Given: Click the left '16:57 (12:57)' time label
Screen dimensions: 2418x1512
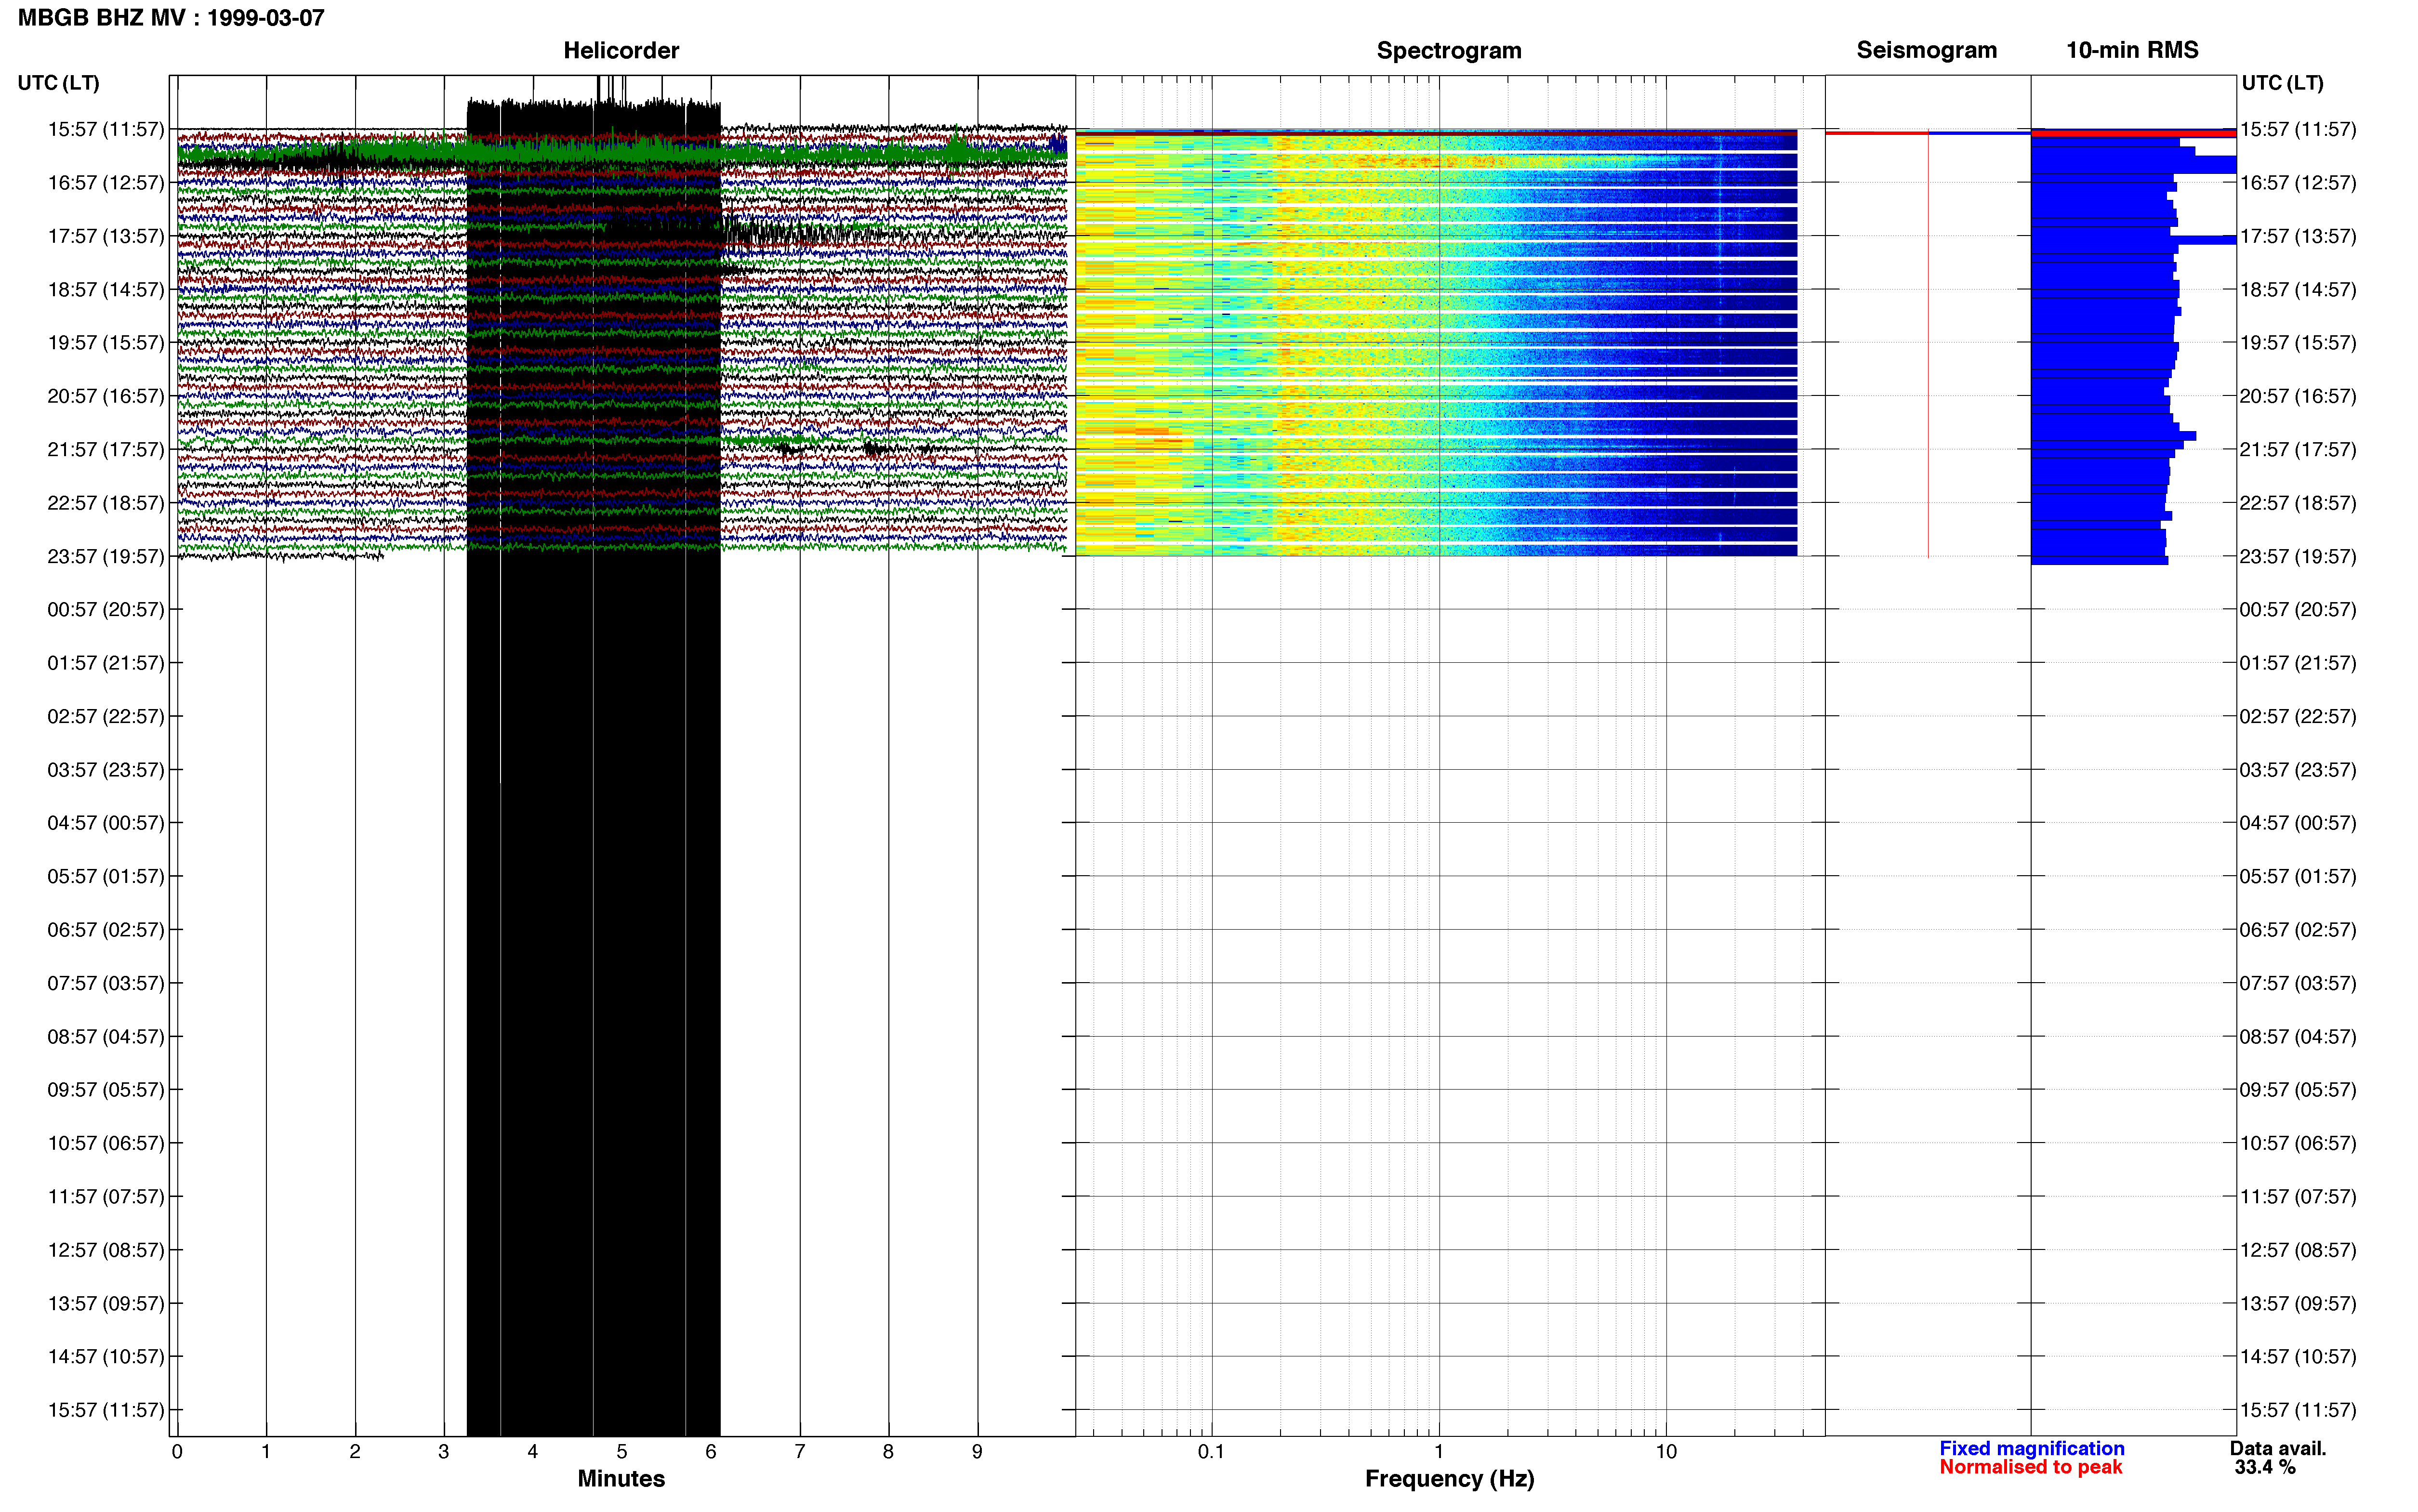Looking at the screenshot, I should point(105,182).
